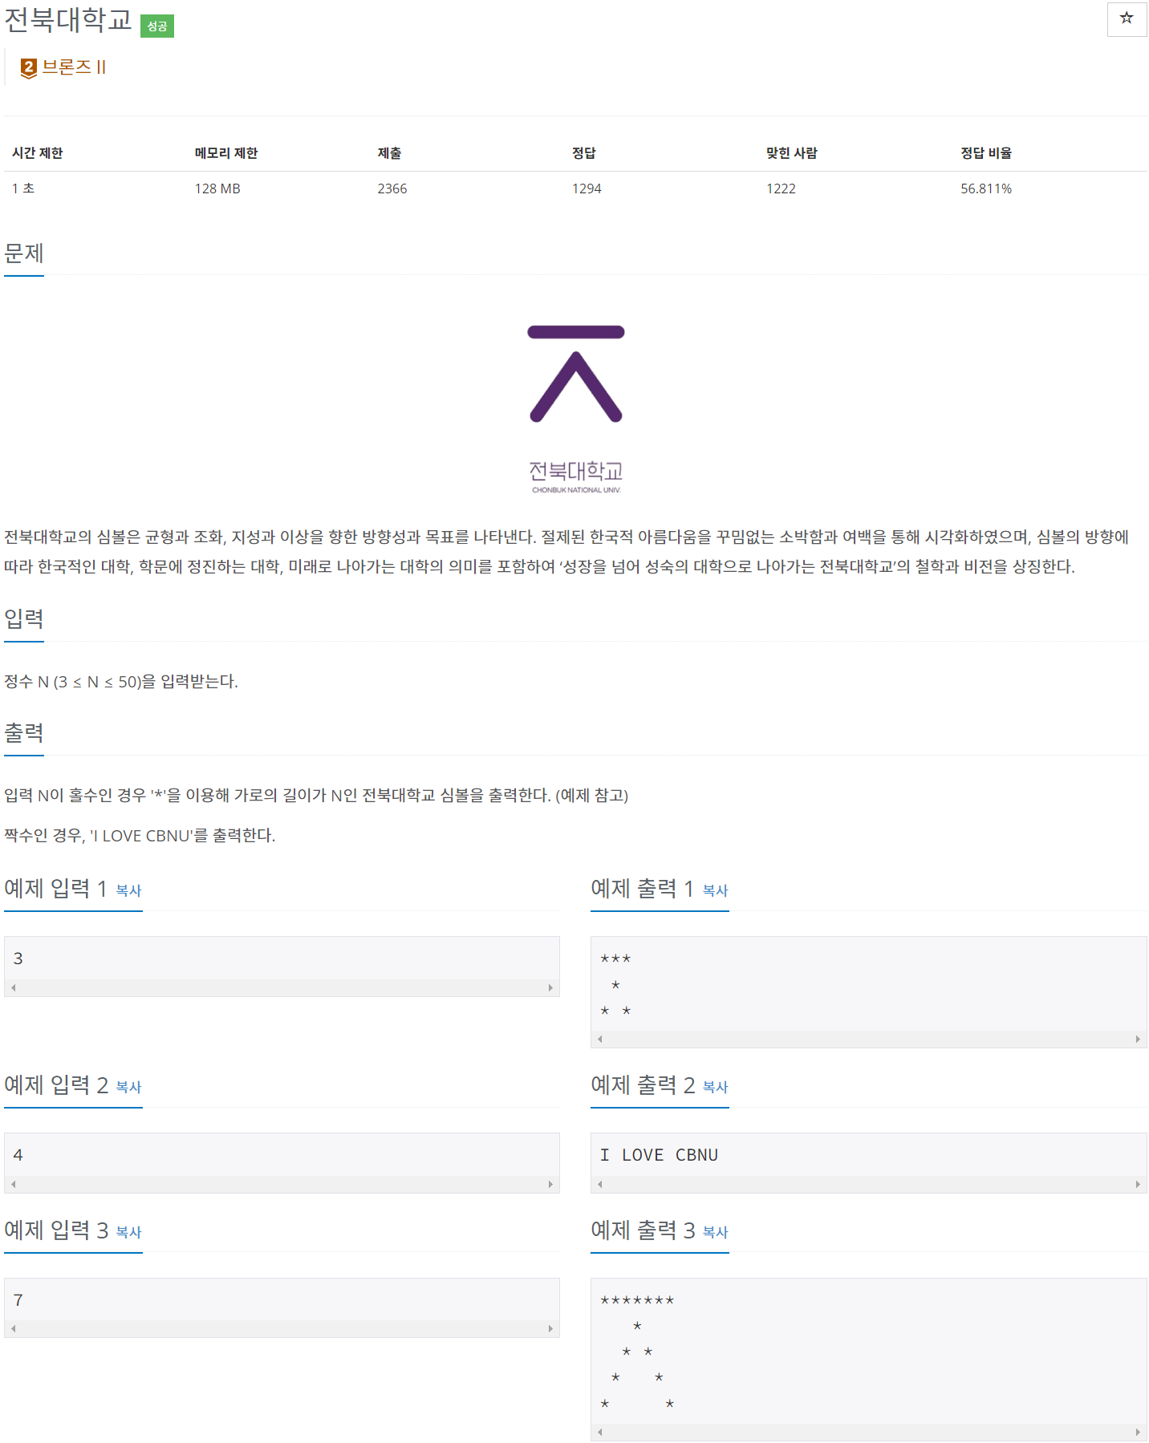Click right scroll arrow of example input 1
This screenshot has width=1149, height=1443.
[550, 988]
